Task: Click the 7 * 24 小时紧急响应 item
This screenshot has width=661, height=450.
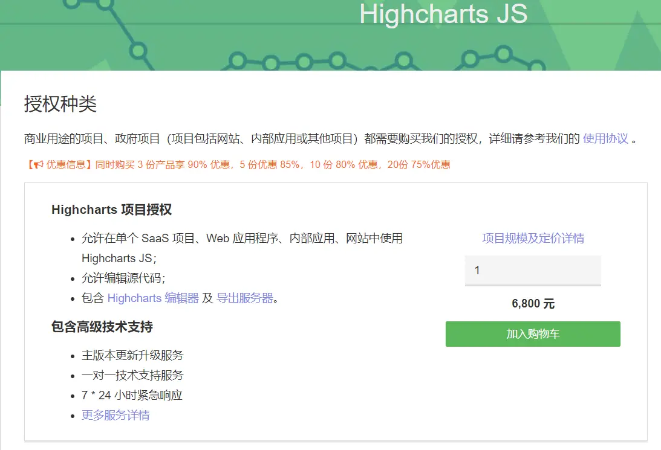Action: pos(132,395)
